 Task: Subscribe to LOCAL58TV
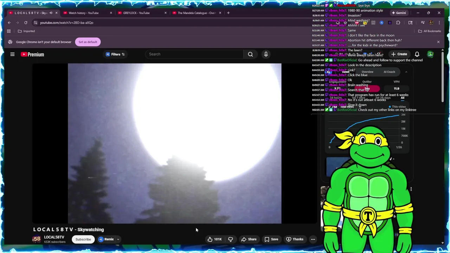[x=83, y=239]
